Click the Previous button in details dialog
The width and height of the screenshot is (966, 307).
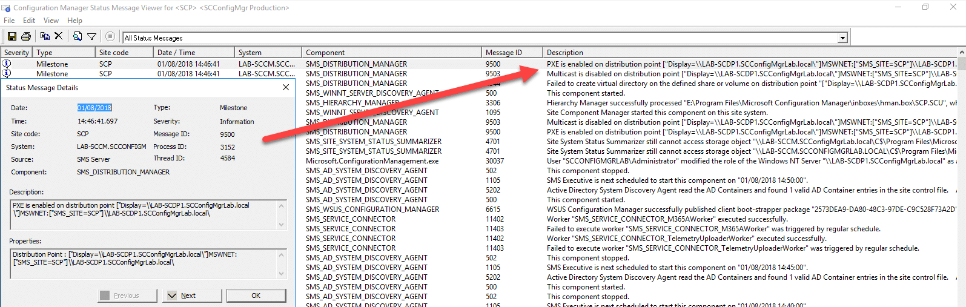point(127,295)
